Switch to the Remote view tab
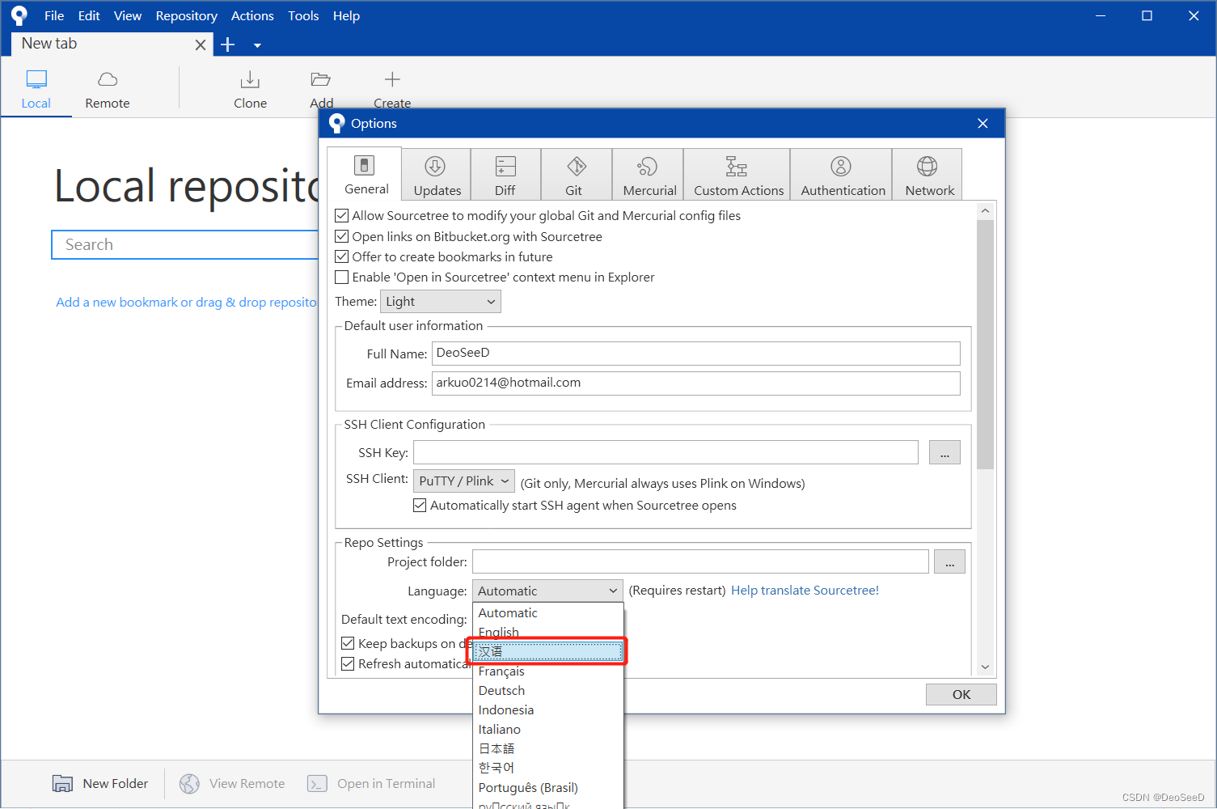Image resolution: width=1217 pixels, height=809 pixels. click(107, 87)
